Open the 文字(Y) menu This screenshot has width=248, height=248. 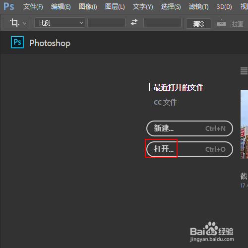[x=143, y=7]
